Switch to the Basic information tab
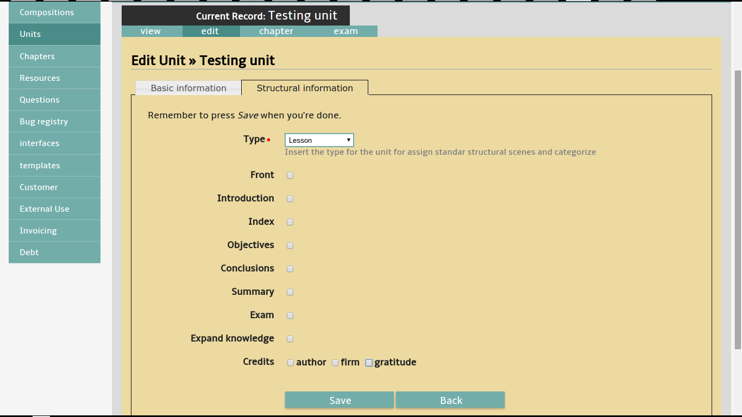 [188, 88]
